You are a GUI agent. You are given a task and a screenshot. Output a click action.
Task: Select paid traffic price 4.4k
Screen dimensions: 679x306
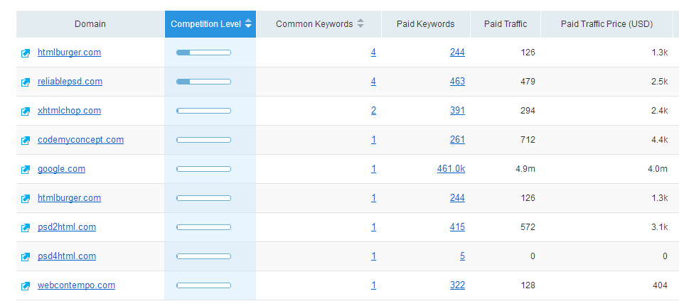[660, 140]
